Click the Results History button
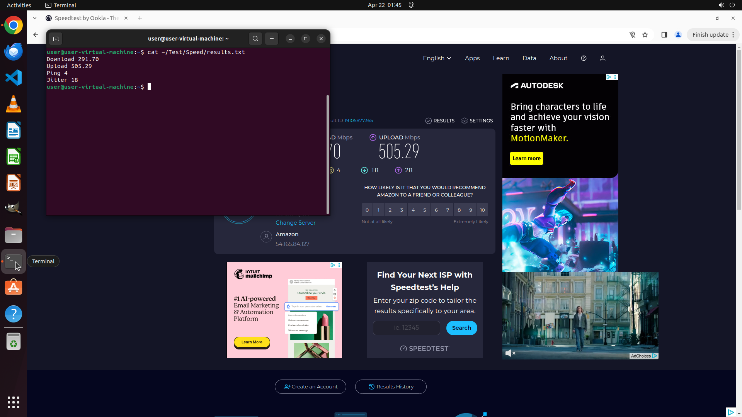This screenshot has width=742, height=417. (391, 386)
